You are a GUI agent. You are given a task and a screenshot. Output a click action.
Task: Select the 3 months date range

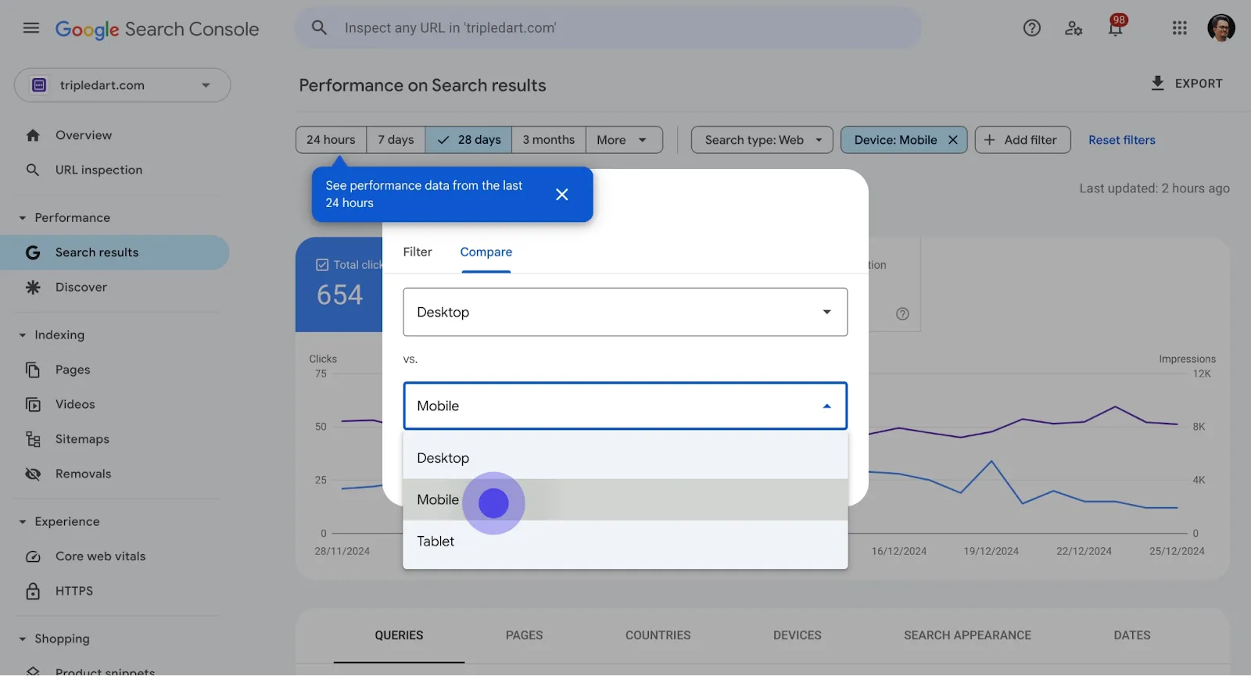click(549, 140)
